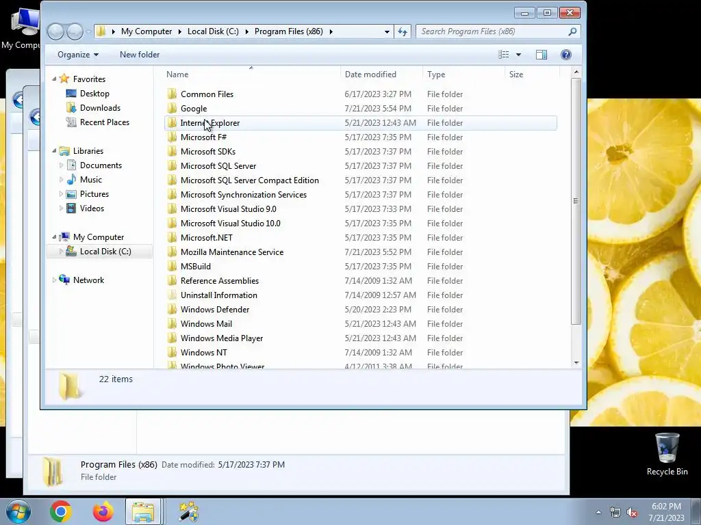
Task: Select the Windows Defender folder icon
Action: click(172, 310)
